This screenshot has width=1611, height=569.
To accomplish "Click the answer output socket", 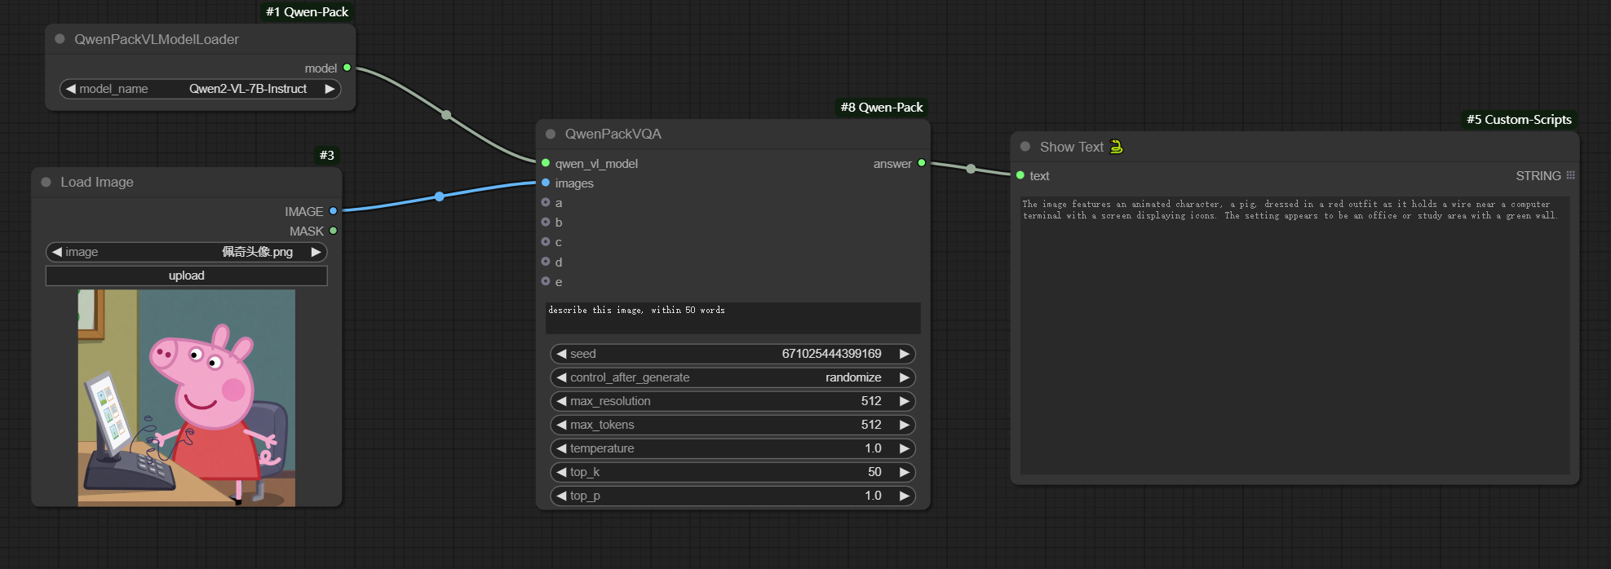I will [922, 163].
